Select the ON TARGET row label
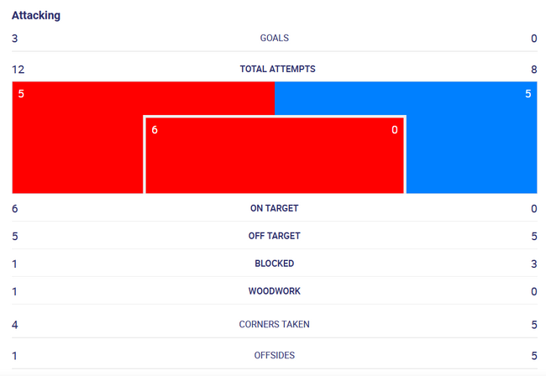The image size is (546, 376). (275, 208)
